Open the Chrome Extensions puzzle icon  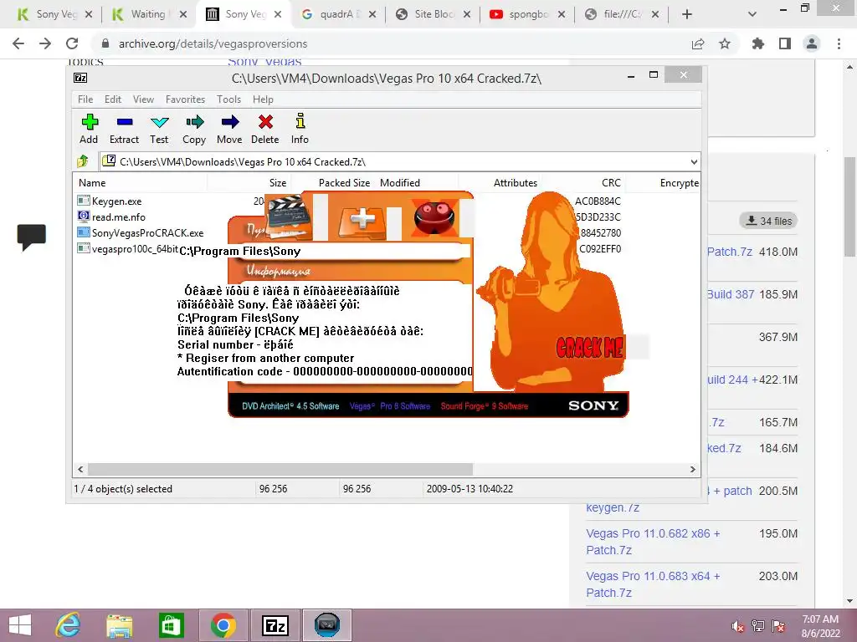coord(757,43)
